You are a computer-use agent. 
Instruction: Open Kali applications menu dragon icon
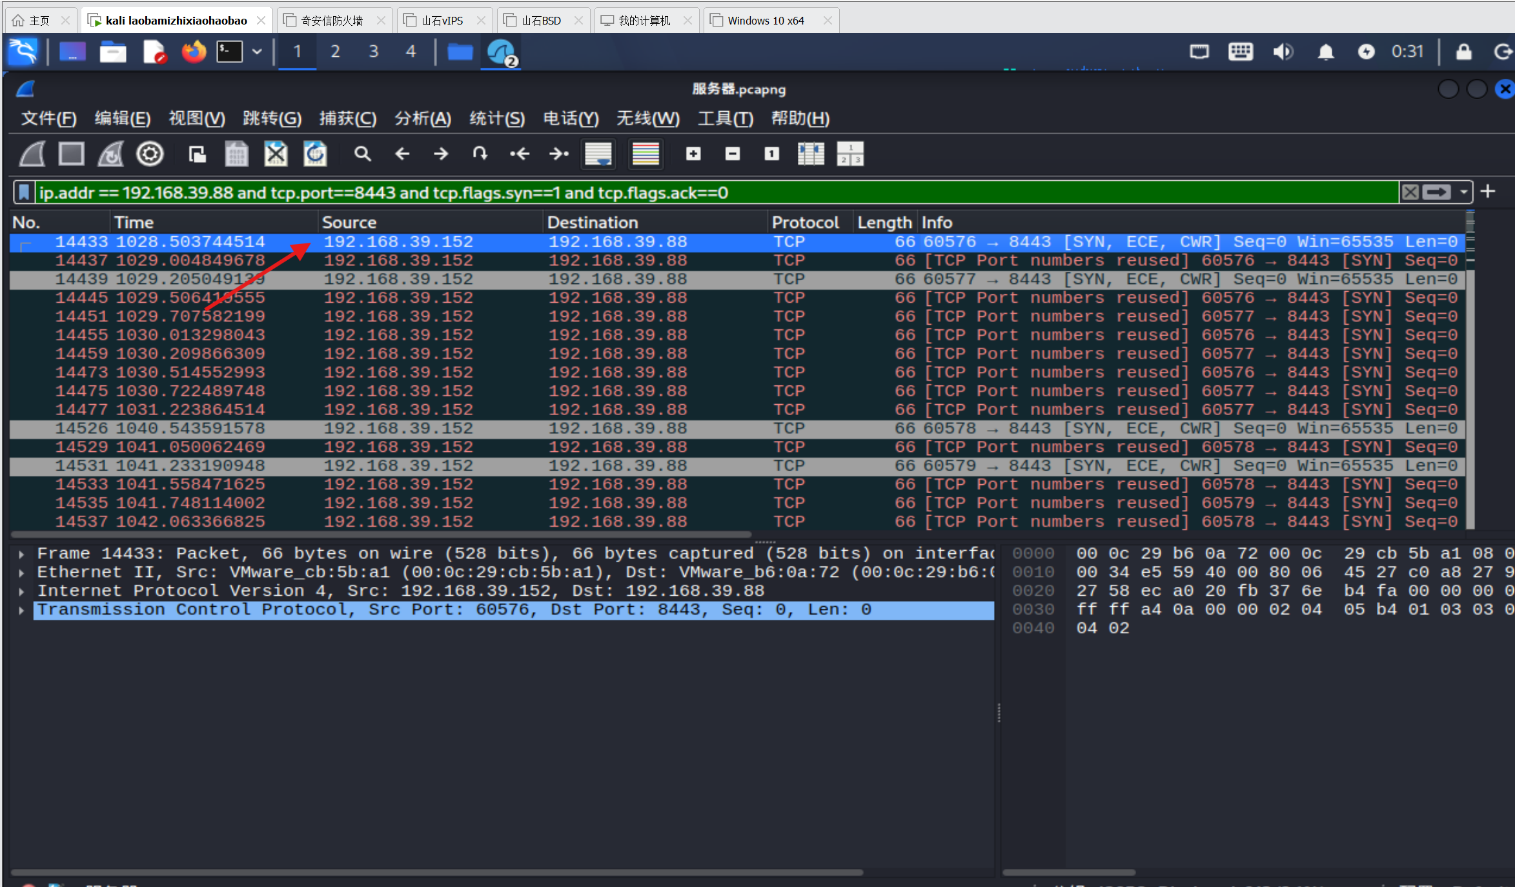[23, 52]
